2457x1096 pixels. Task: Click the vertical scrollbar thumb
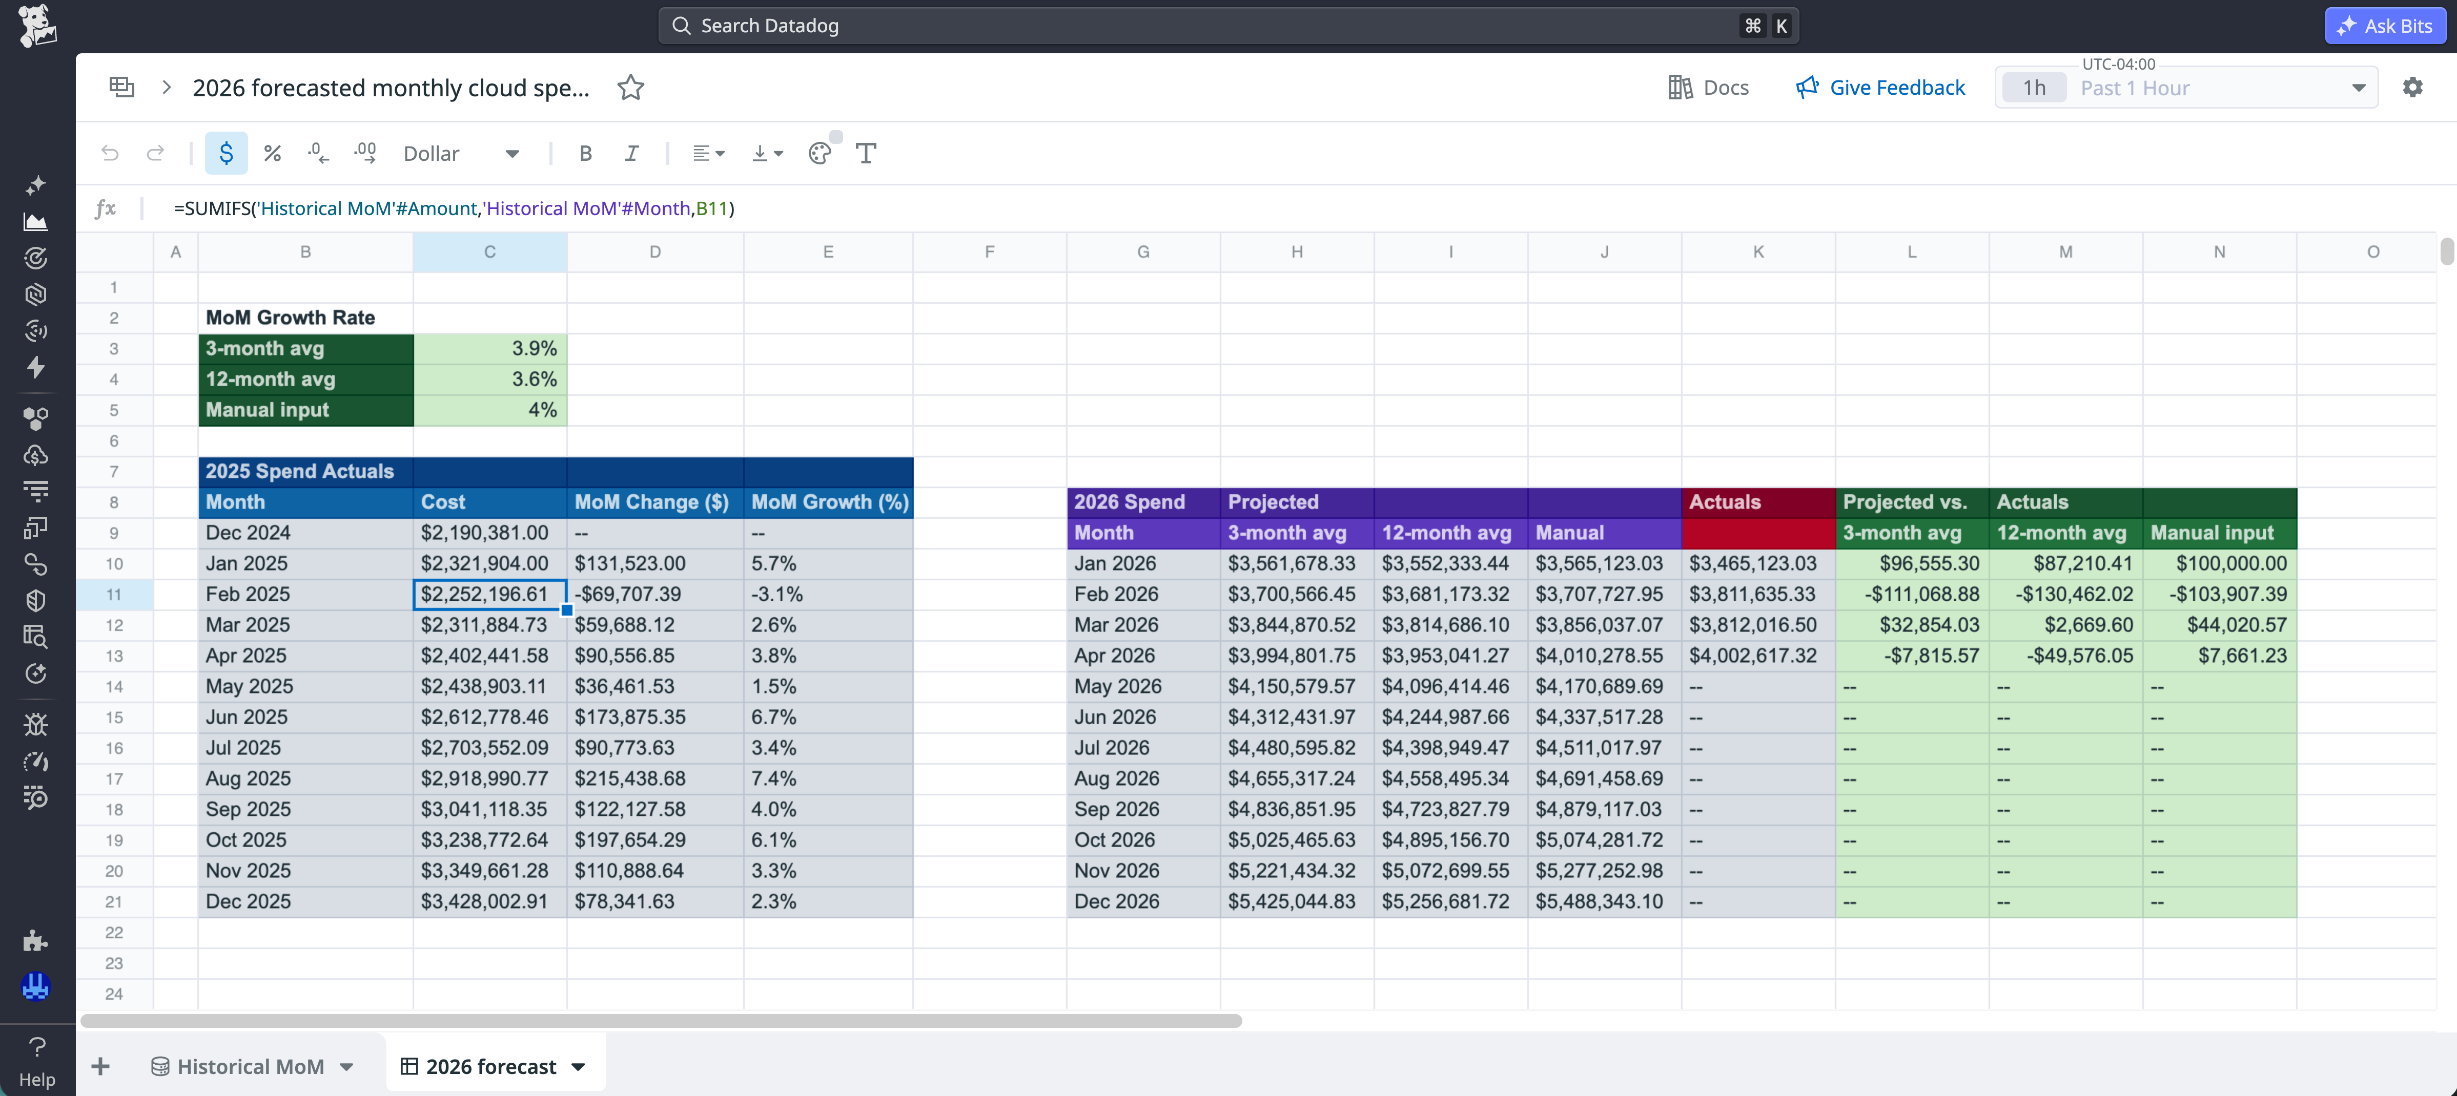pos(2447,251)
